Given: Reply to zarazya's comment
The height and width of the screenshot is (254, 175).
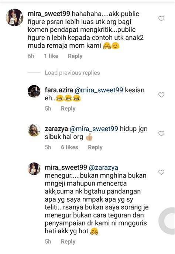Looking at the screenshot, I should [95, 147].
